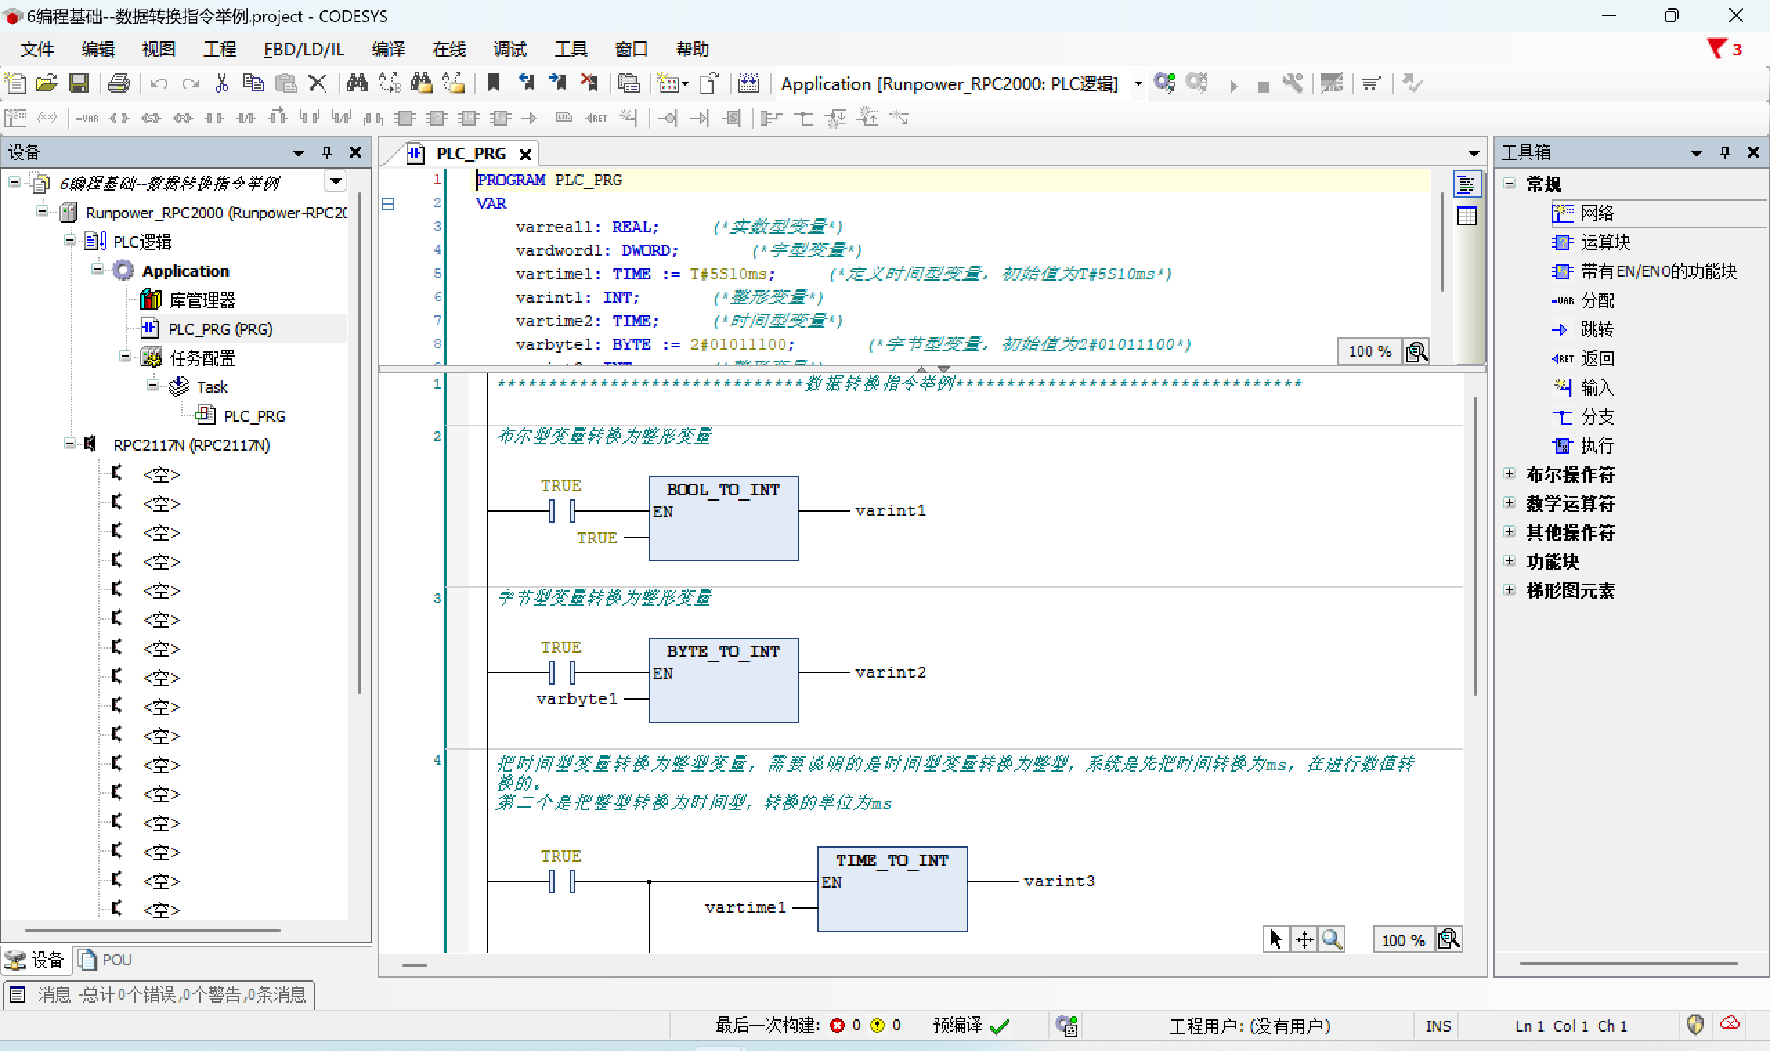
Task: Click the Copy icon in the toolbar
Action: pos(253,84)
